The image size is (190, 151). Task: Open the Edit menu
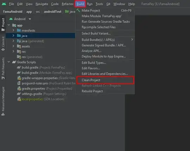[20, 4]
